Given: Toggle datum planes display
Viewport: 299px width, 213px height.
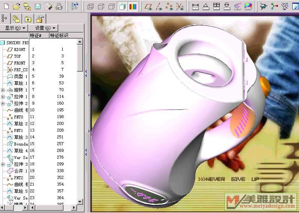Looking at the screenshot, I should [x=149, y=6].
